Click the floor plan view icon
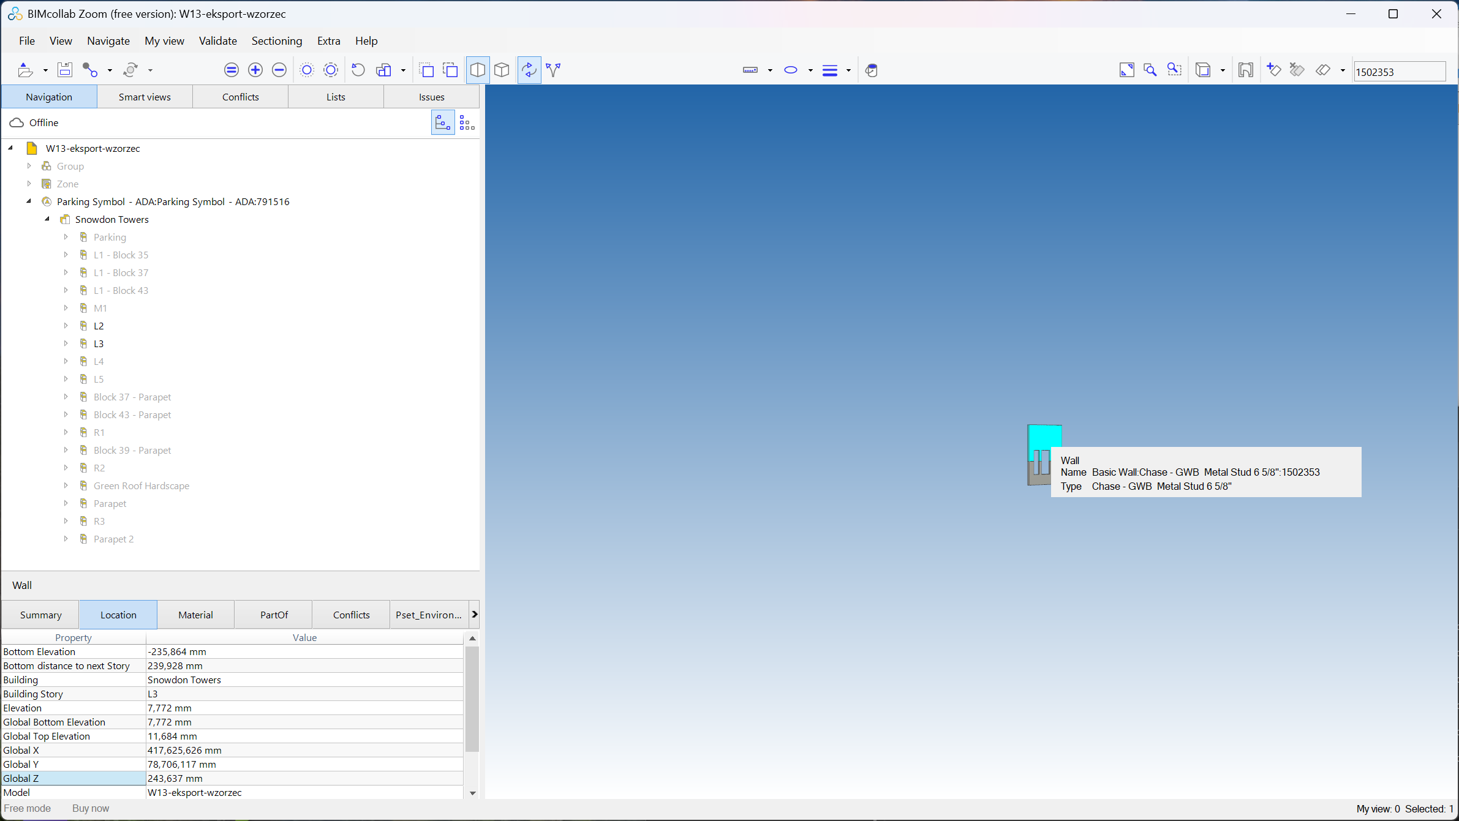 coord(1246,70)
